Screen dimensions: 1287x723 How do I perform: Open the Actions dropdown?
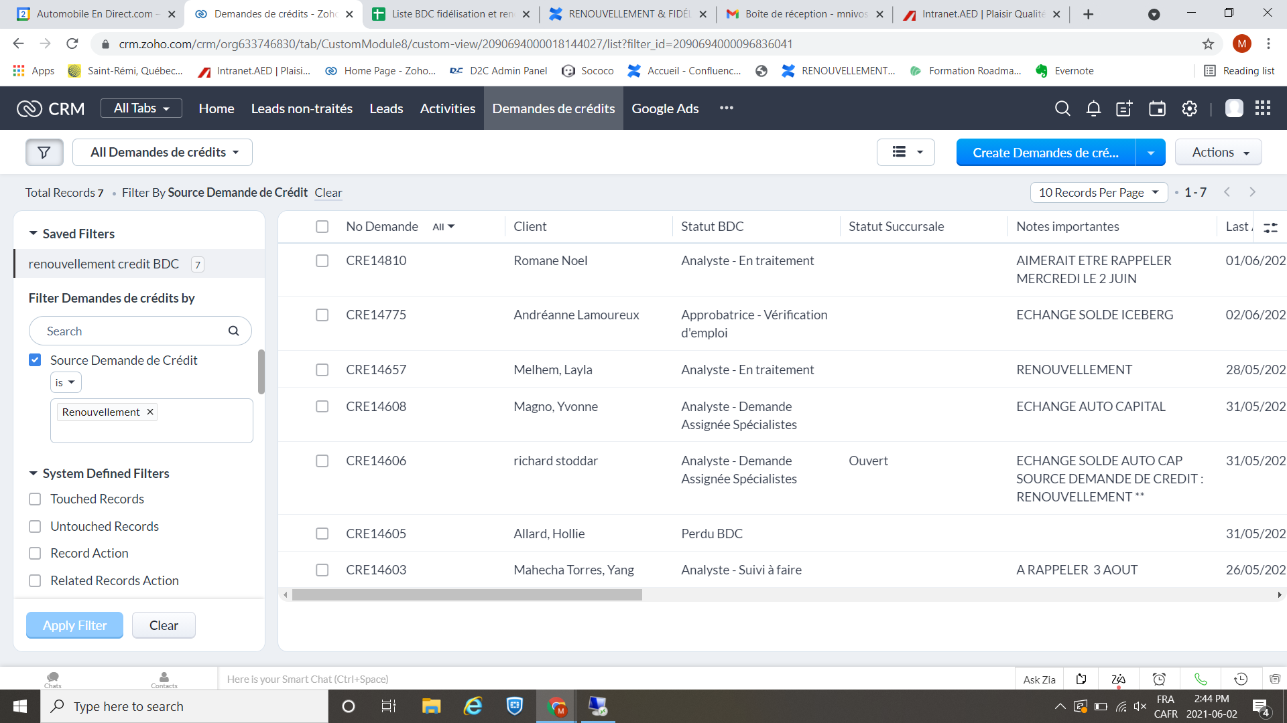pos(1218,153)
